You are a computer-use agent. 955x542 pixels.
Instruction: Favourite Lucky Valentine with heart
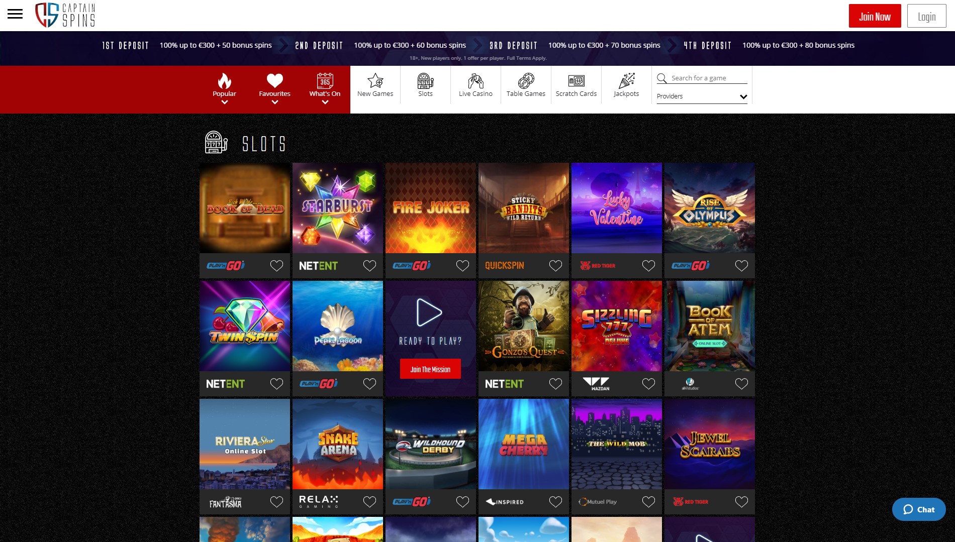pyautogui.click(x=648, y=266)
